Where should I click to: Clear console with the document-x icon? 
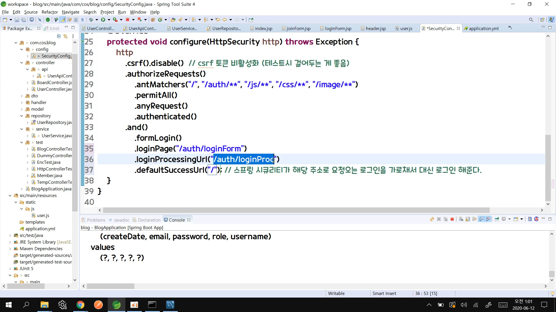tap(461, 219)
